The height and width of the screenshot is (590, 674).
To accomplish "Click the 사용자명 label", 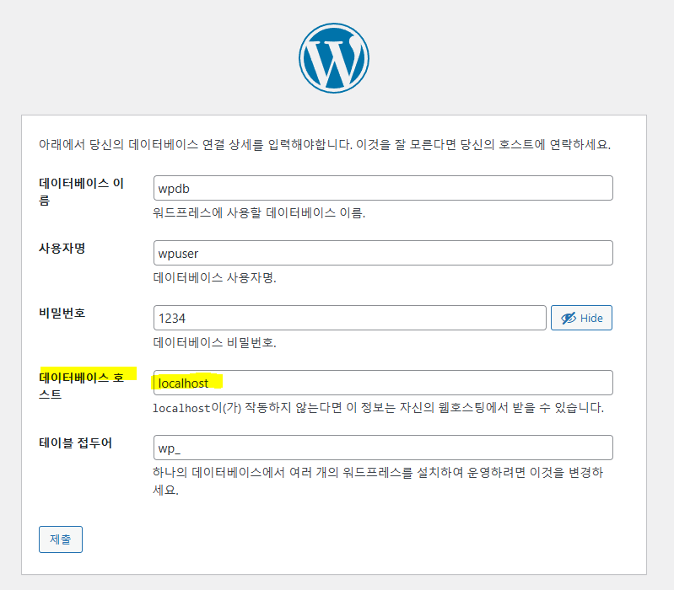I will coord(62,248).
